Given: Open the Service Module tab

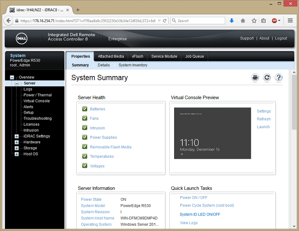Looking at the screenshot, I should [x=164, y=56].
